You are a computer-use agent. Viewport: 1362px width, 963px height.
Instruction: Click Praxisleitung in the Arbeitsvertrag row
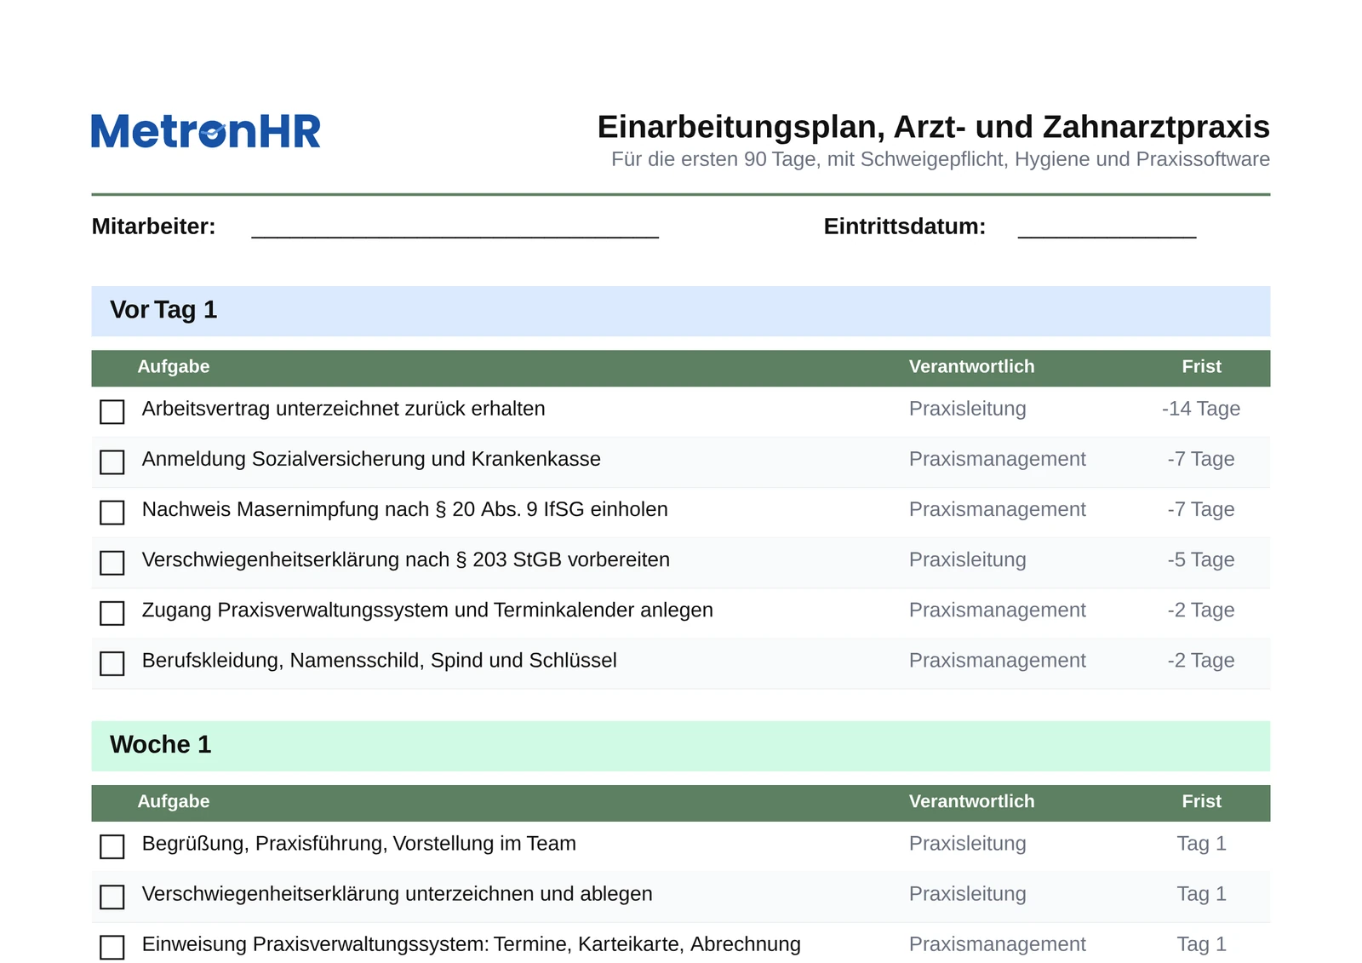(967, 410)
